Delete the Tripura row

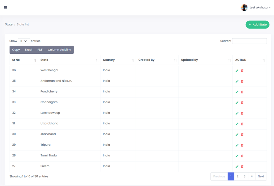point(242,145)
